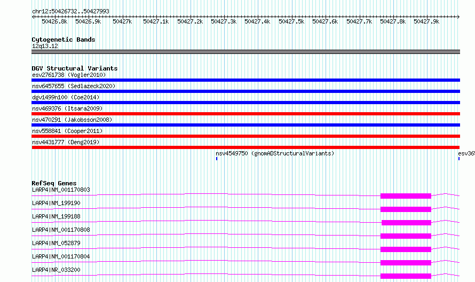Open the nsv469376 (Itsara2009) label
Screen dimensions: 475x282
67,108
